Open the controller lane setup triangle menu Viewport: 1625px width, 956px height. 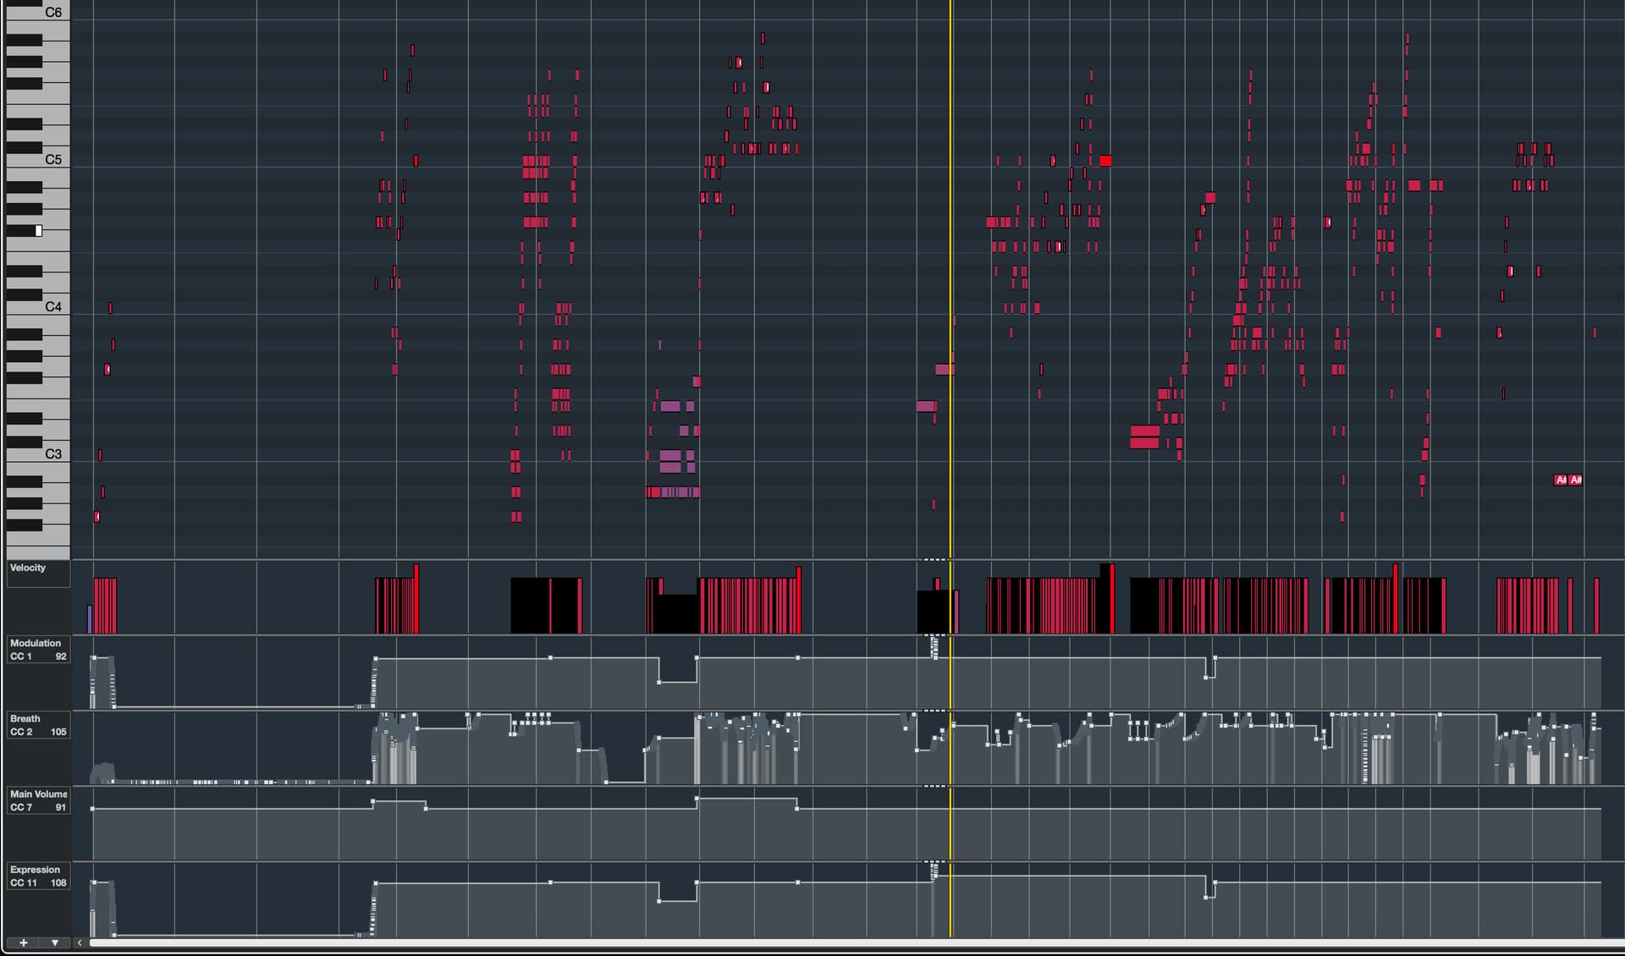pyautogui.click(x=55, y=942)
